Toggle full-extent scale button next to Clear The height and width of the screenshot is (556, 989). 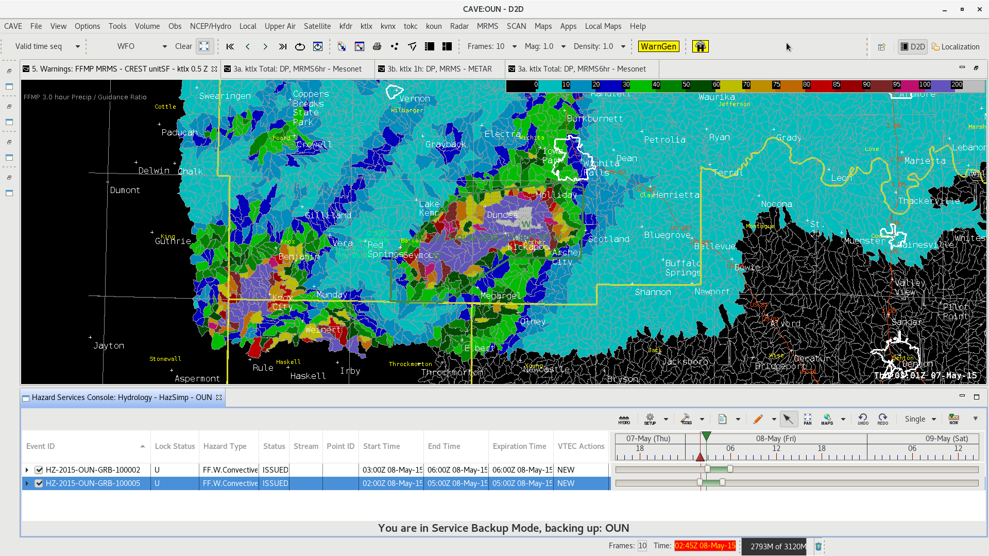(x=204, y=46)
